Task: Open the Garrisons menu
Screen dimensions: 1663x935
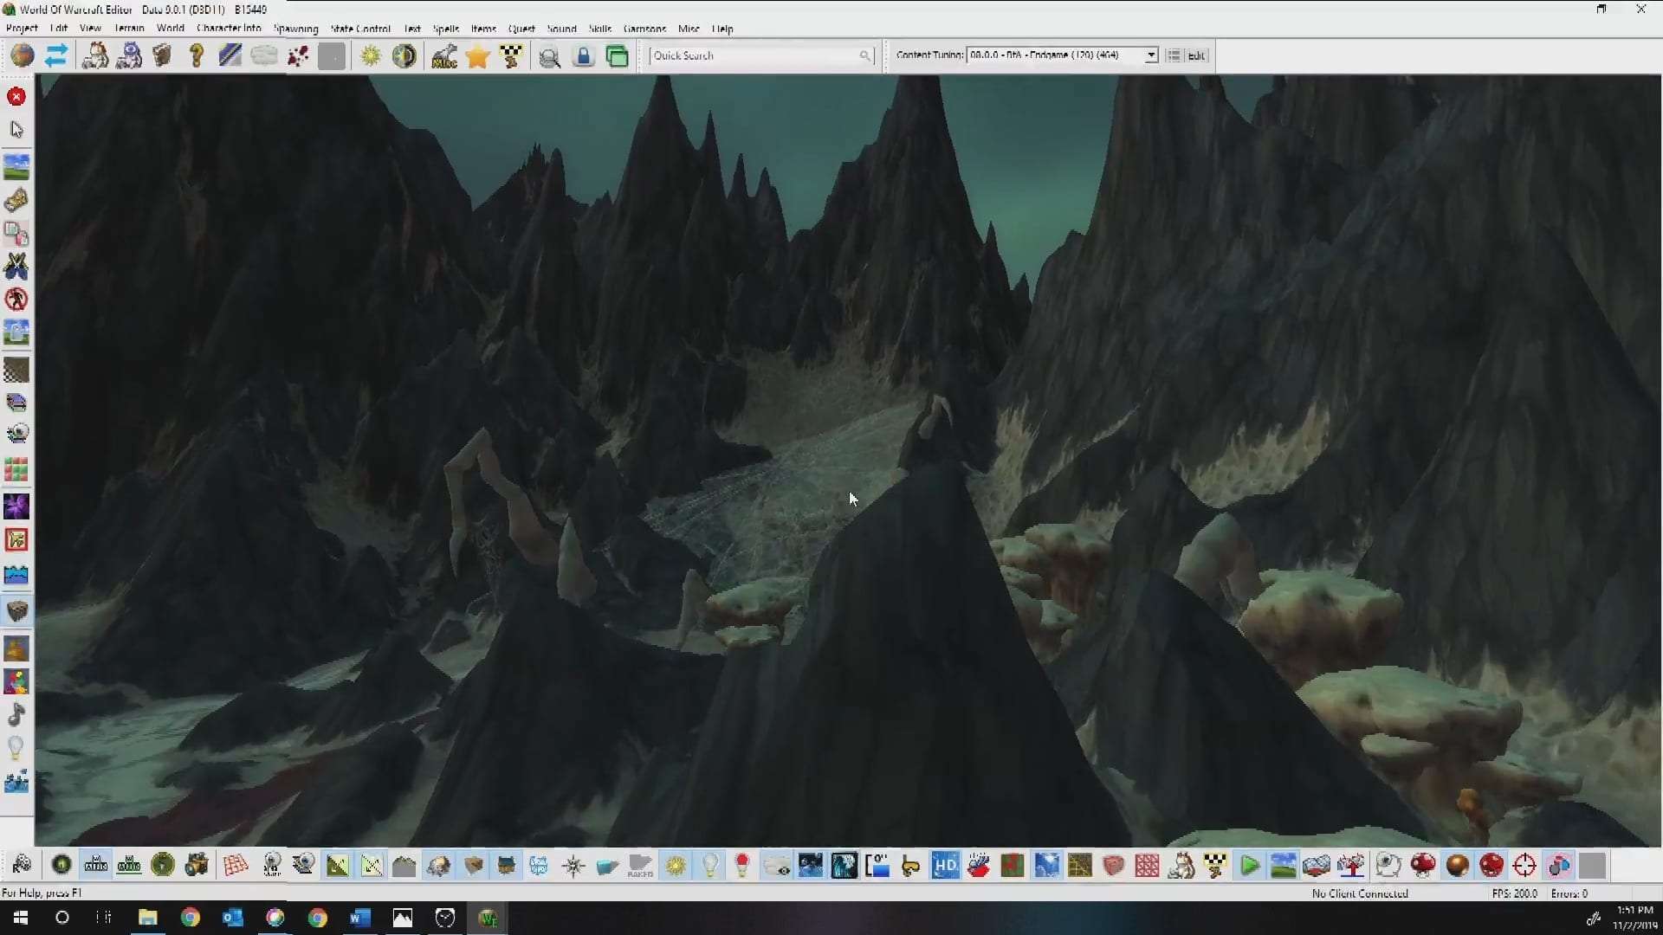Action: click(644, 29)
